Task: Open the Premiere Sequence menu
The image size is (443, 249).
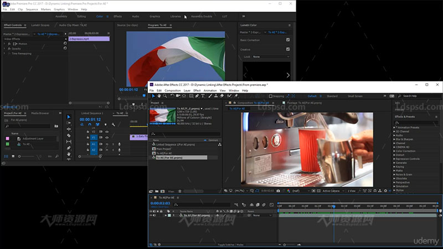Action: pyautogui.click(x=32, y=9)
